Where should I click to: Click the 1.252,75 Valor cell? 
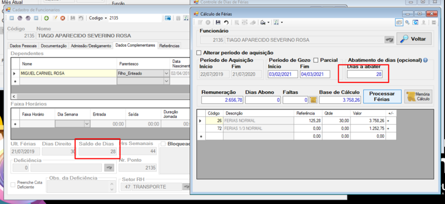368,128
